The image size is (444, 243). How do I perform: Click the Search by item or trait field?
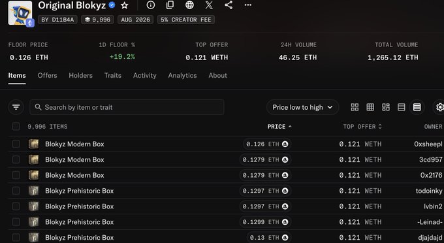tap(127, 107)
